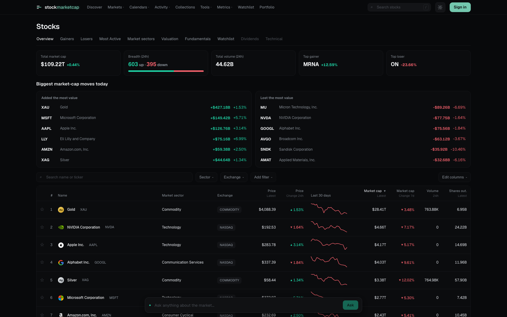The width and height of the screenshot is (507, 317).
Task: Star Gold to add to watchlist
Action: 42,210
